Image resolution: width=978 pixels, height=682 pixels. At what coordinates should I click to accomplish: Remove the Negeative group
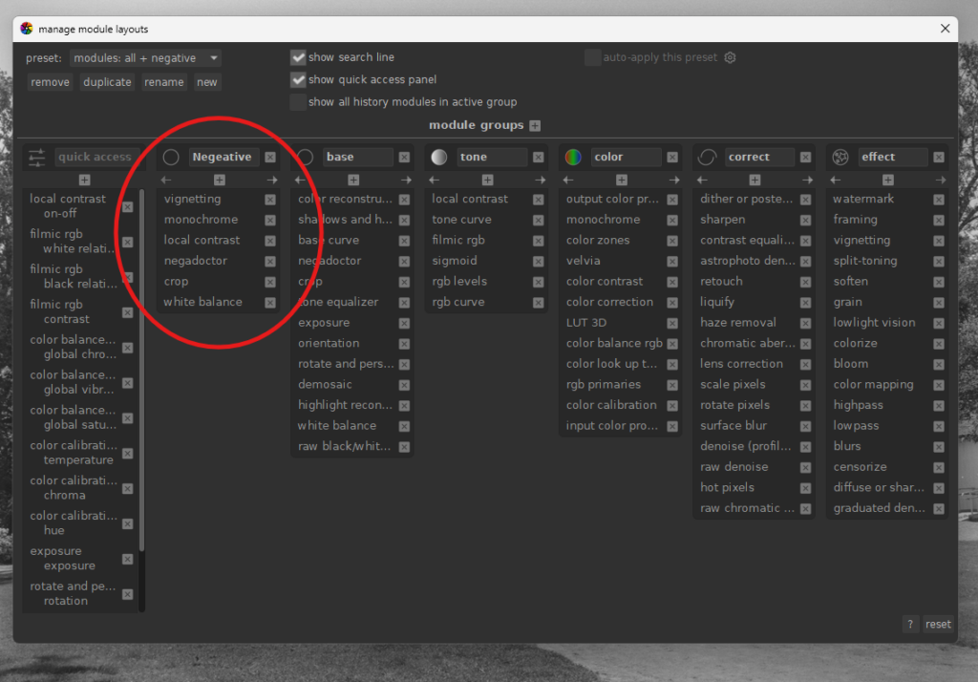coord(270,158)
